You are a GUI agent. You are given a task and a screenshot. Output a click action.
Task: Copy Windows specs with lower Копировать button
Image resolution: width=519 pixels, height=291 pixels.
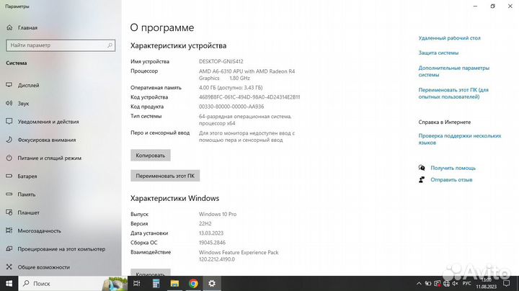[x=150, y=272]
